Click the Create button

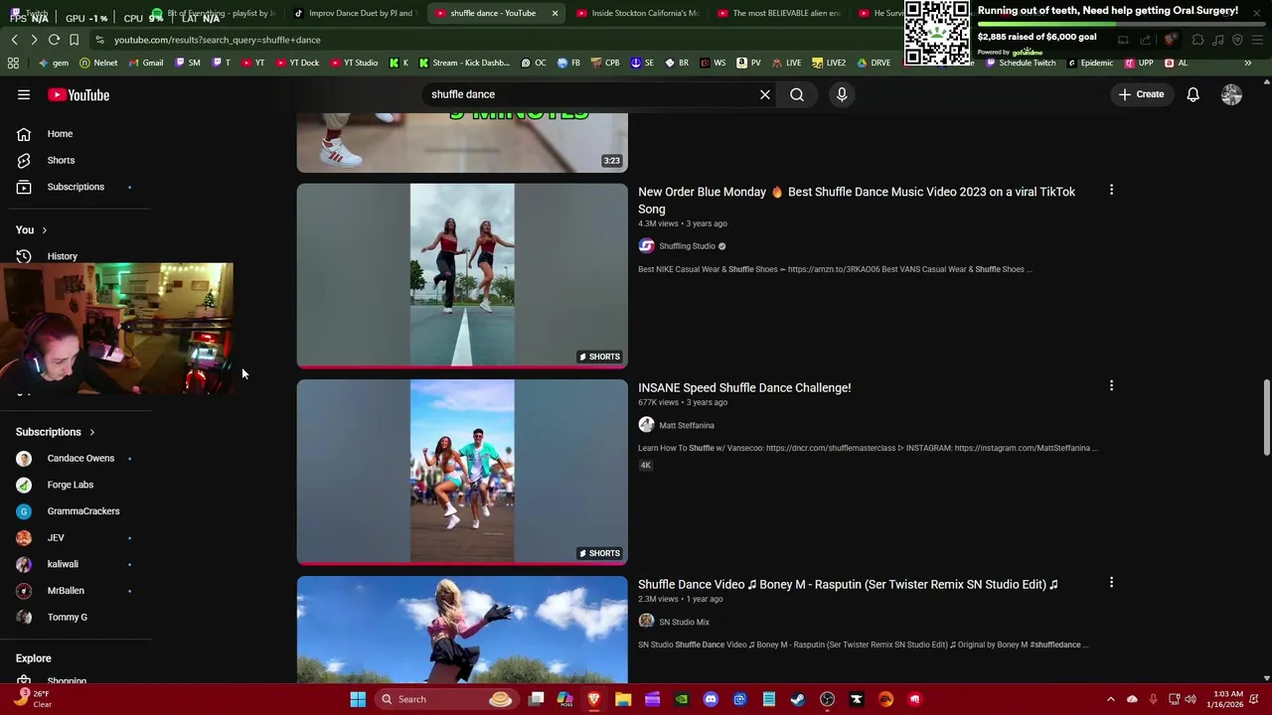coord(1141,94)
